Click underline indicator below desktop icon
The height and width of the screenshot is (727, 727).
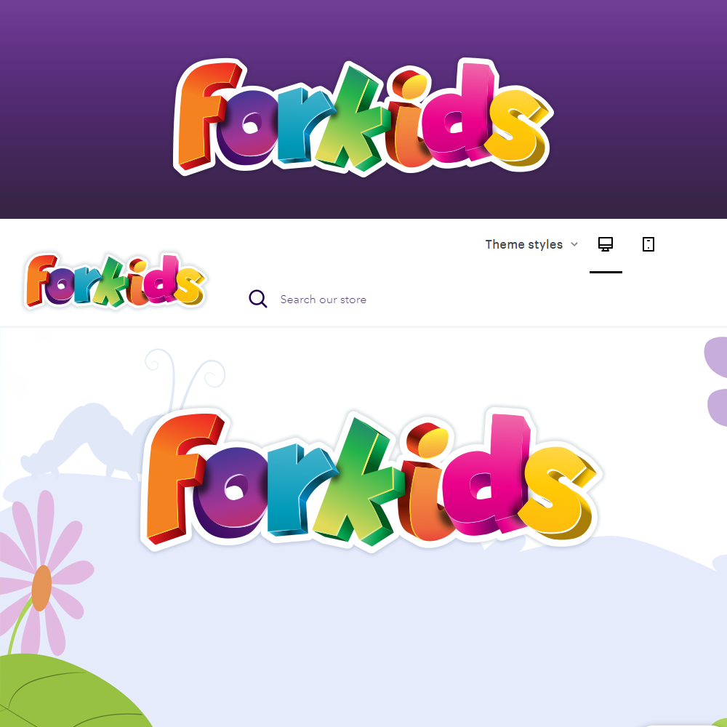606,272
